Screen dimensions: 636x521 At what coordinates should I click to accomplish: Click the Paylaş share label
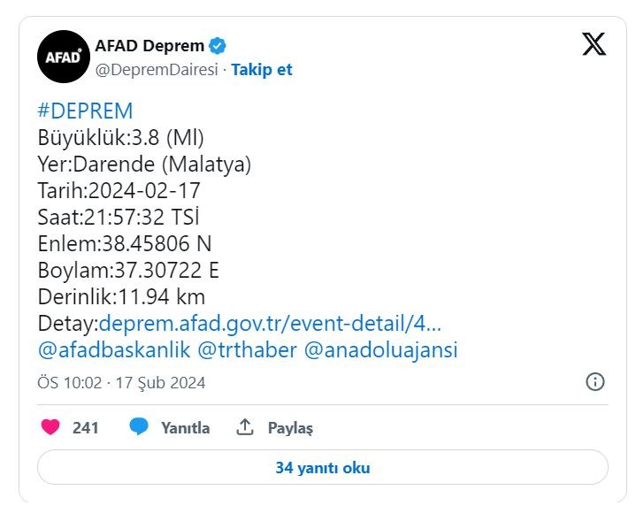[290, 428]
